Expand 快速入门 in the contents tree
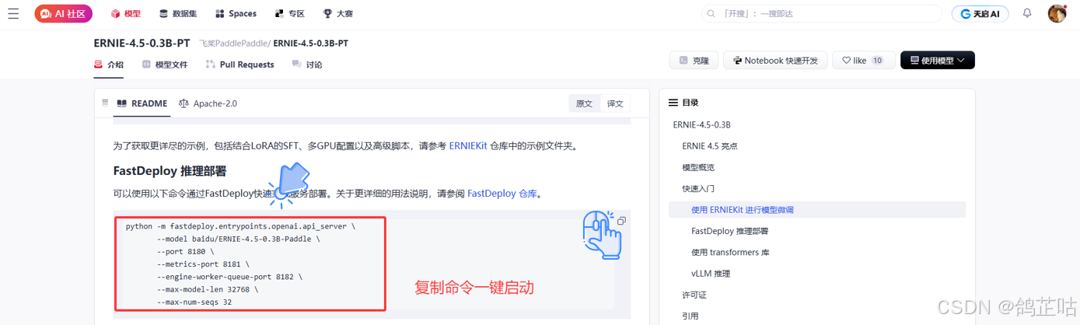Screen dimensions: 1080x325 (x=698, y=188)
